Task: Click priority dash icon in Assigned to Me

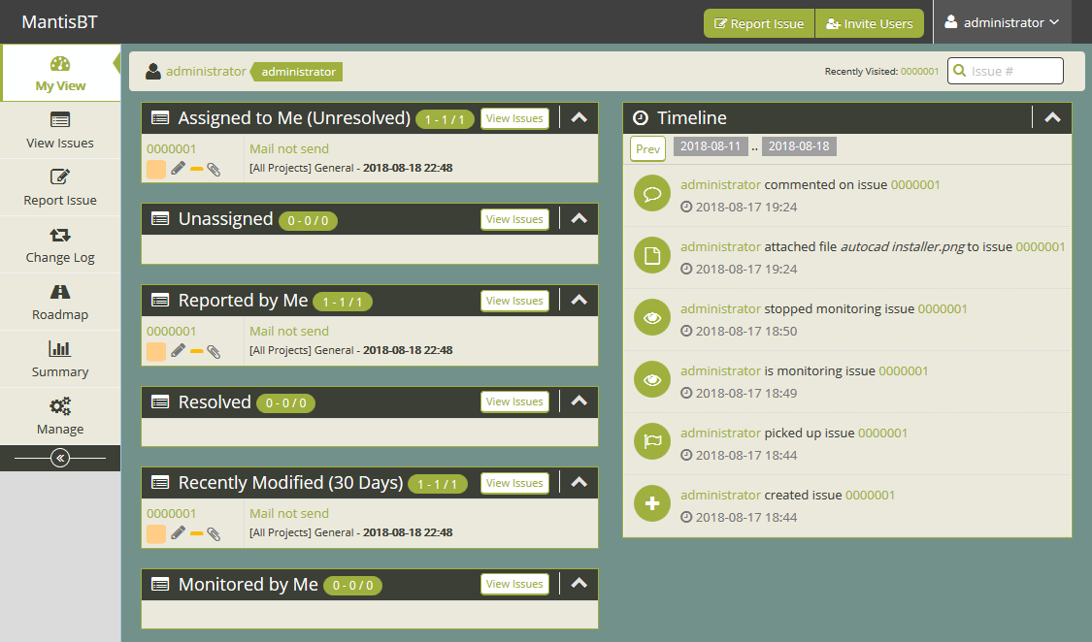Action: click(196, 169)
